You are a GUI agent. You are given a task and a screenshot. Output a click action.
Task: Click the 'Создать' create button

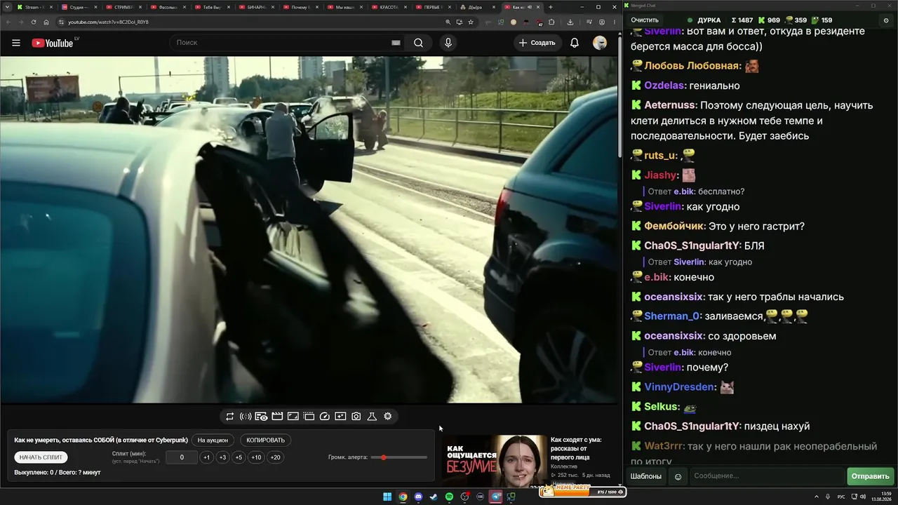[537, 43]
